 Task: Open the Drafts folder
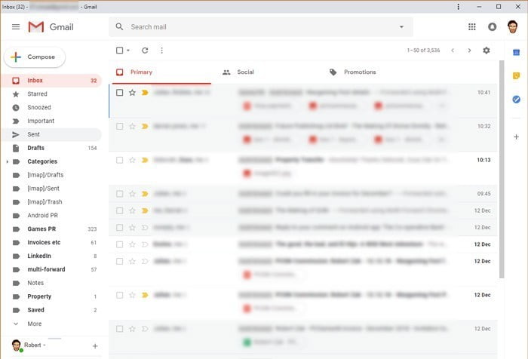[51, 148]
